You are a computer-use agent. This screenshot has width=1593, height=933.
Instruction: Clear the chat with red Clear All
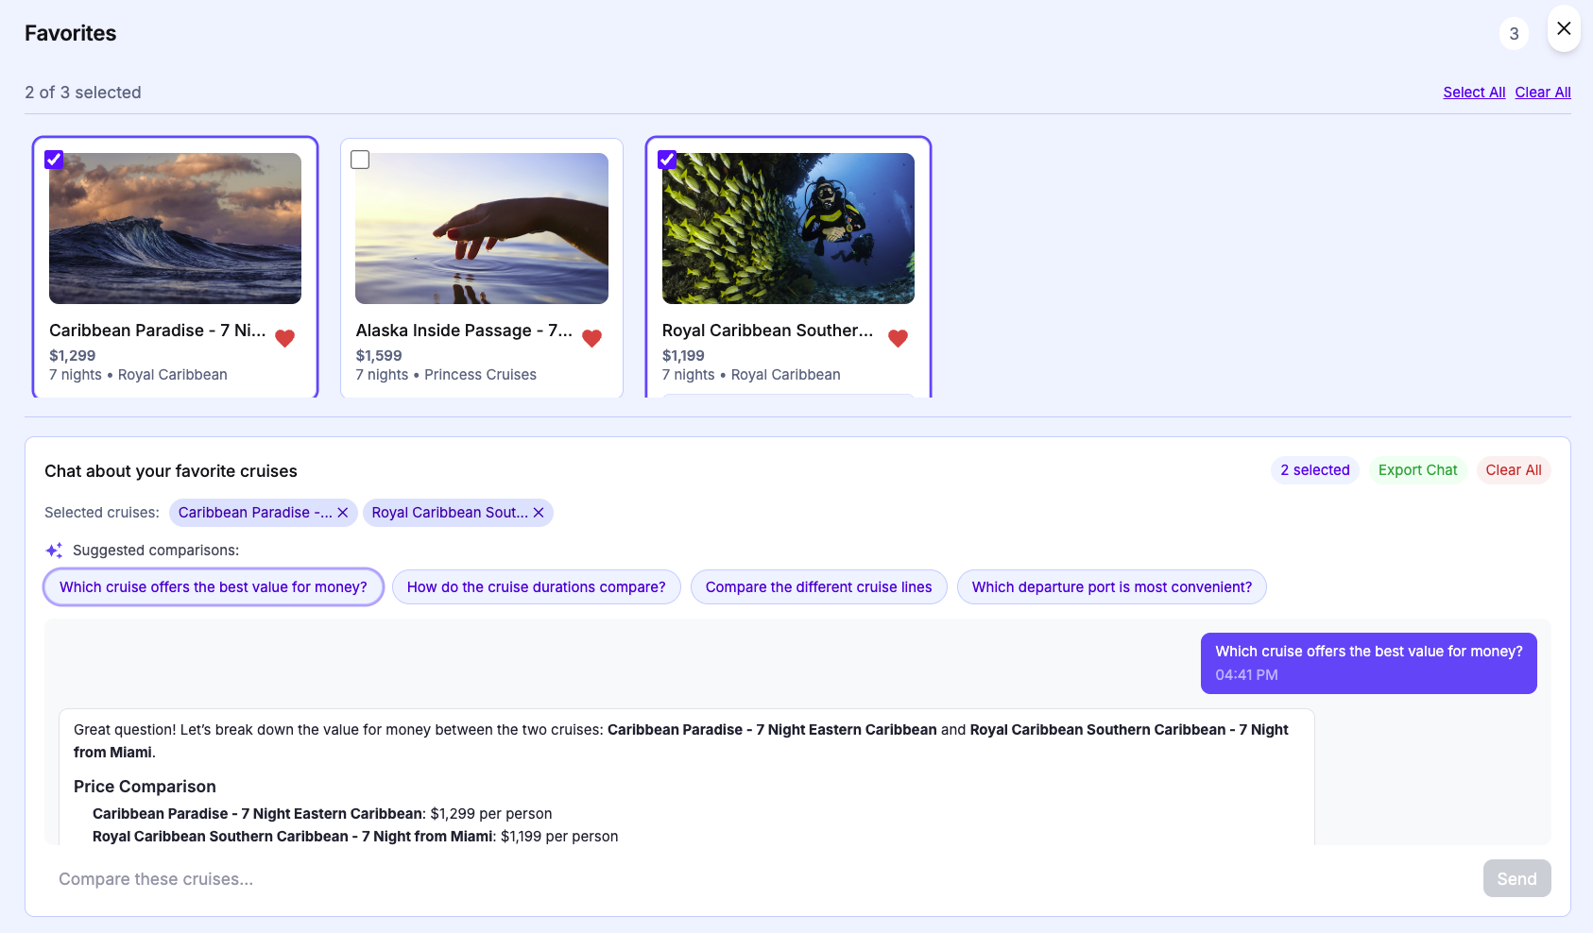1513,470
